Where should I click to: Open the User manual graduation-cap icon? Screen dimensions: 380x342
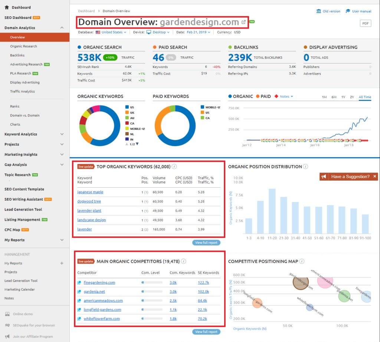tap(348, 11)
